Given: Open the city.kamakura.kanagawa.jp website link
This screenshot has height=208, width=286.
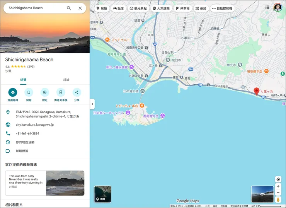Looking at the screenshot, I should [x=35, y=125].
